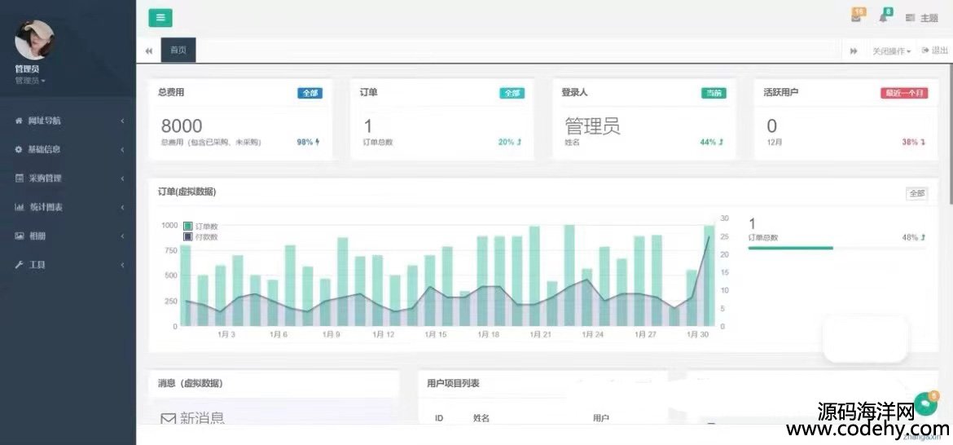
Task: Toggle sidebar with the green hamburger button
Action: click(x=160, y=18)
